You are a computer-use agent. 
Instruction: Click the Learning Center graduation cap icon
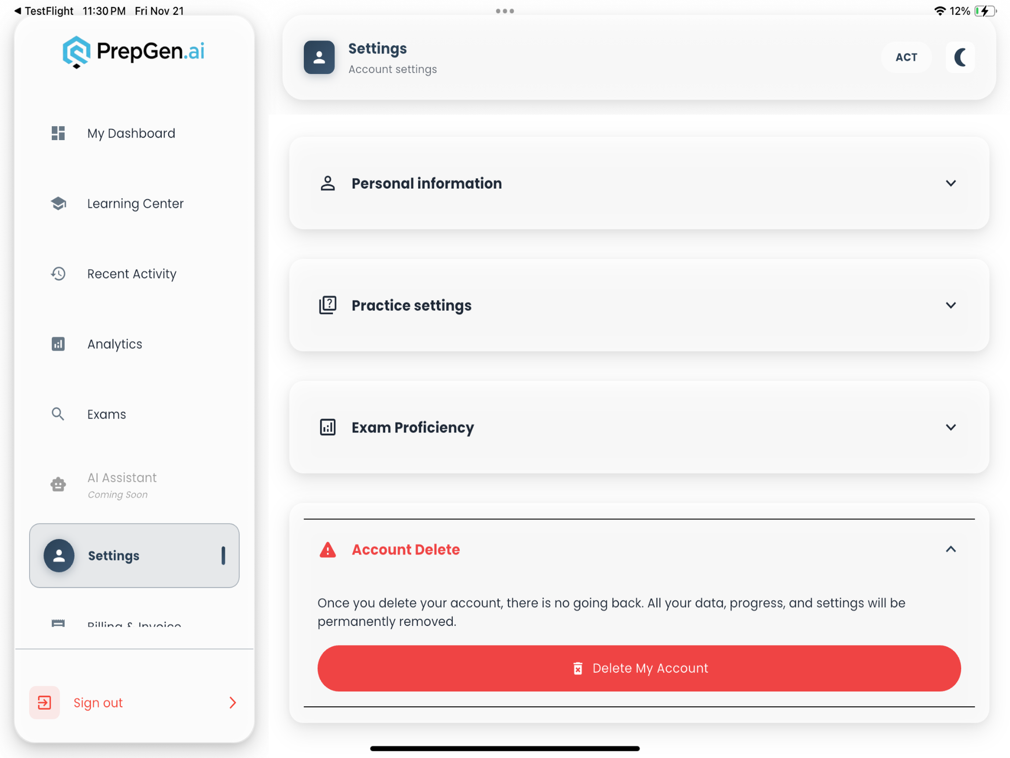(58, 203)
